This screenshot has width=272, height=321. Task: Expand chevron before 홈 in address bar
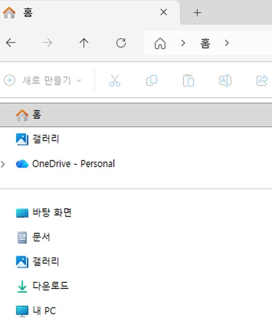pos(183,43)
